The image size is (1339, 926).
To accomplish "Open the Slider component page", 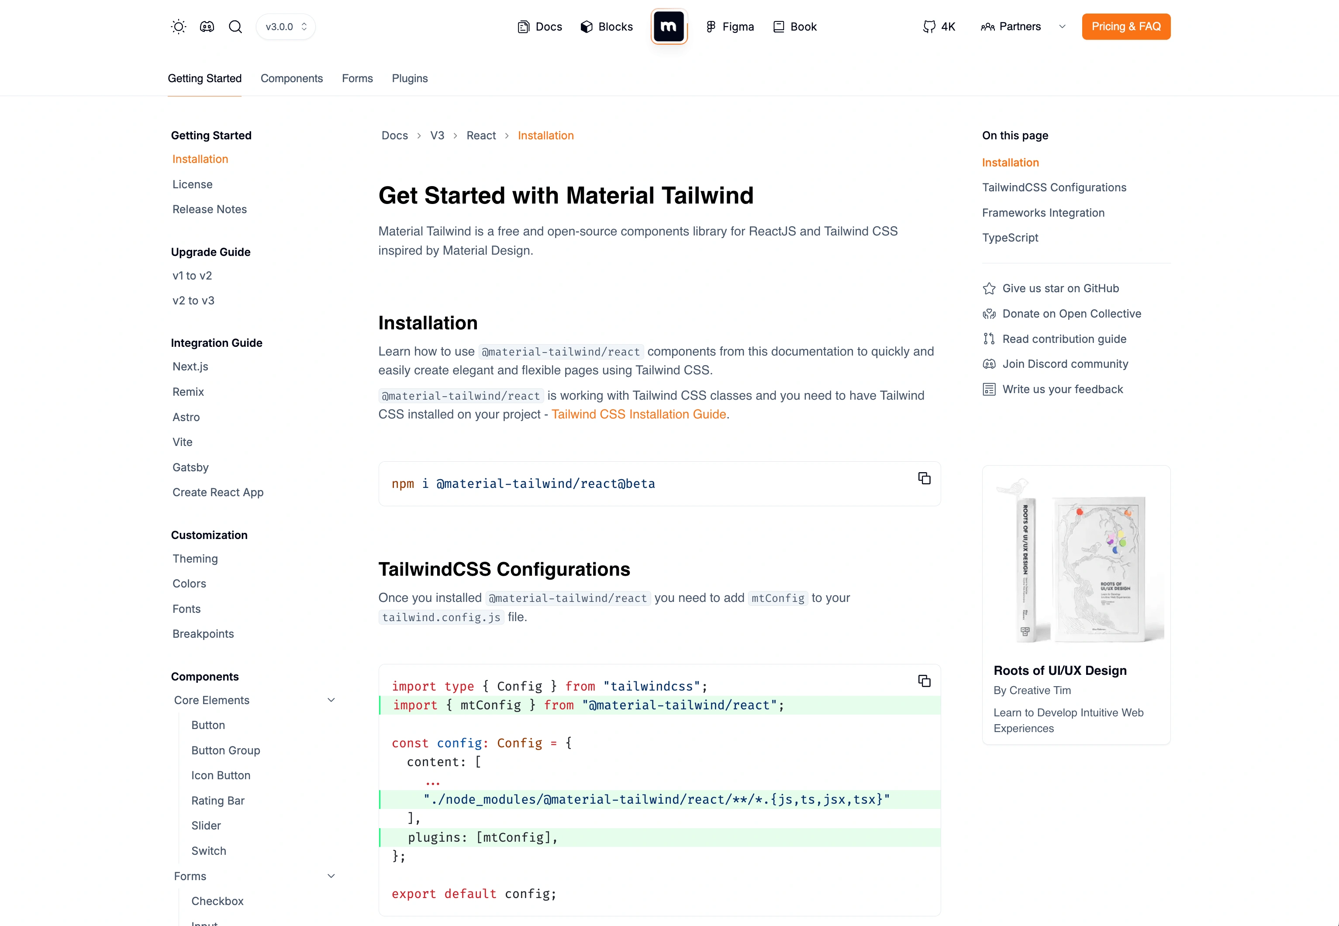I will coord(206,826).
